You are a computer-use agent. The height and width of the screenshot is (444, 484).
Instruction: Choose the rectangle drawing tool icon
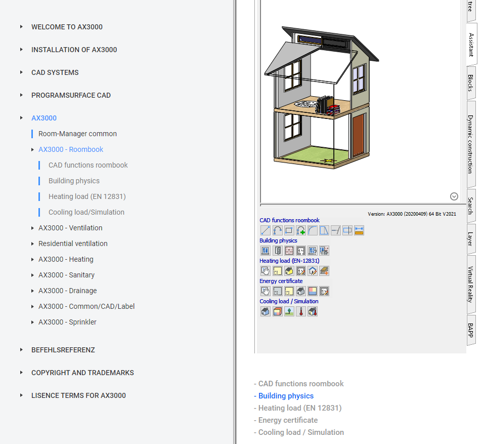click(x=289, y=230)
